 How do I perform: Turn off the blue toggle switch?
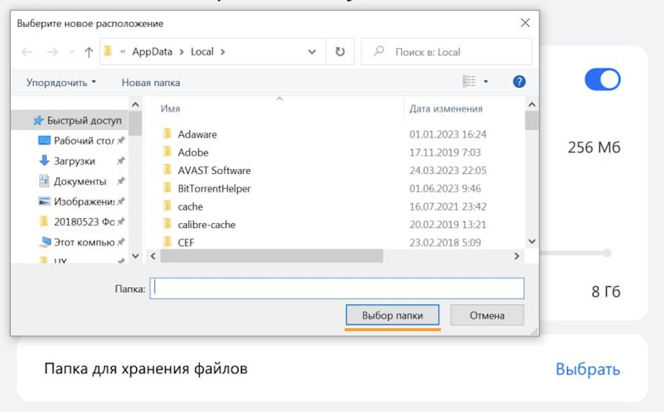(602, 79)
